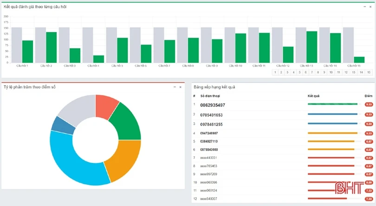Image resolution: width=376 pixels, height=206 pixels.
Task: Jump to page 10 in chart pagination
Action: (x=331, y=72)
